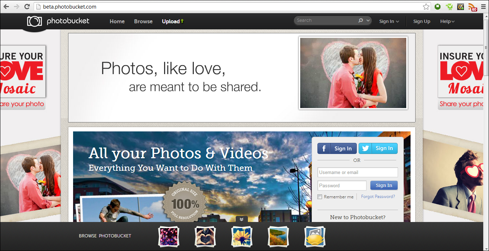Click the browser Forward arrow
This screenshot has width=489, height=251.
pos(16,6)
